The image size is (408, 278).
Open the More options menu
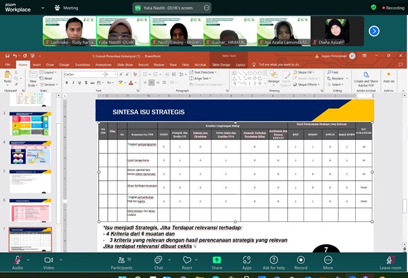(x=328, y=259)
